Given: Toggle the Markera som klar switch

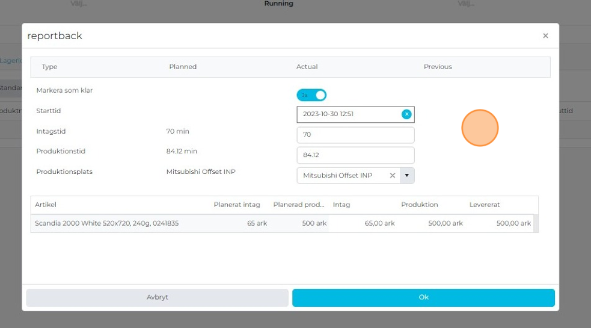Looking at the screenshot, I should (311, 95).
